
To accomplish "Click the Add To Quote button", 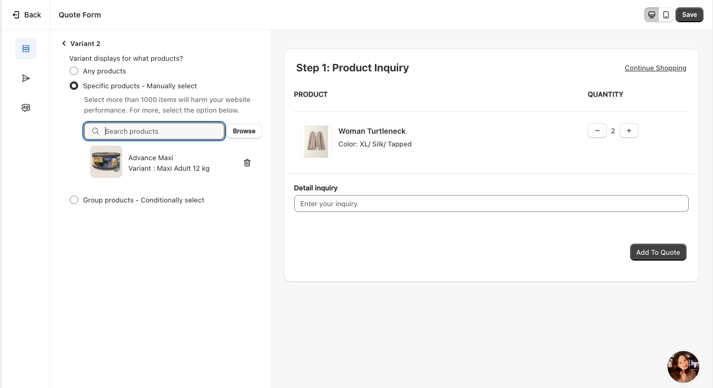I will pos(658,252).
